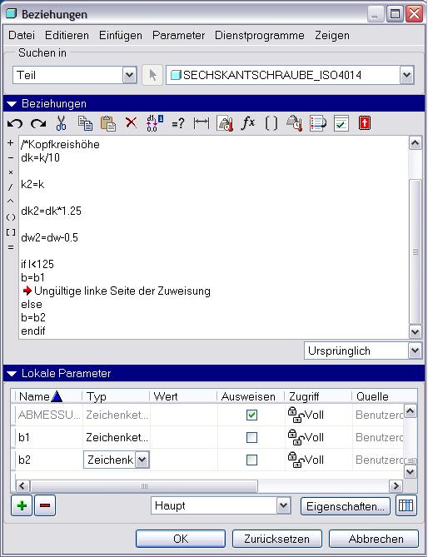Click the paste clipboard icon
Screen dimensions: 428x557
pos(108,123)
